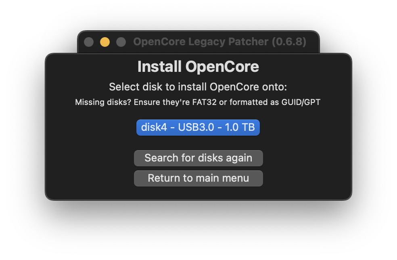Click the FAT32 formatting hint text
397x260 pixels.
point(198,102)
